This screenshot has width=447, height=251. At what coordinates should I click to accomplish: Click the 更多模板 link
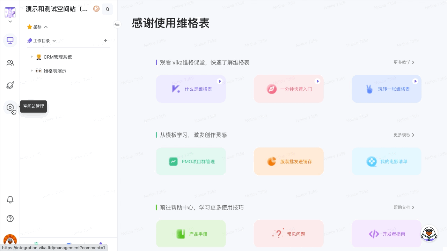pyautogui.click(x=404, y=135)
